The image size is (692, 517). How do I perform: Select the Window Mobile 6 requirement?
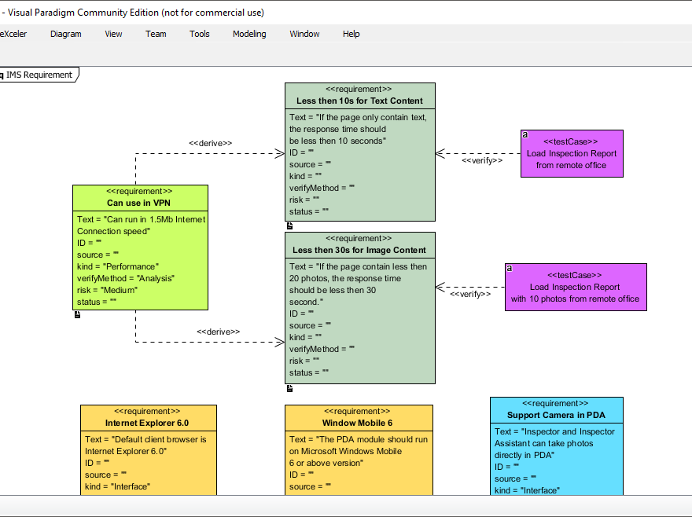point(359,448)
